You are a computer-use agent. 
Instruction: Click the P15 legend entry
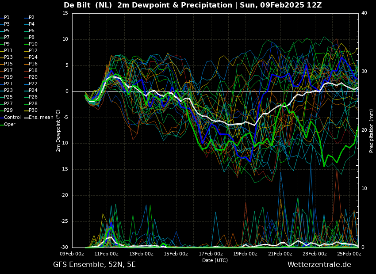[7, 64]
